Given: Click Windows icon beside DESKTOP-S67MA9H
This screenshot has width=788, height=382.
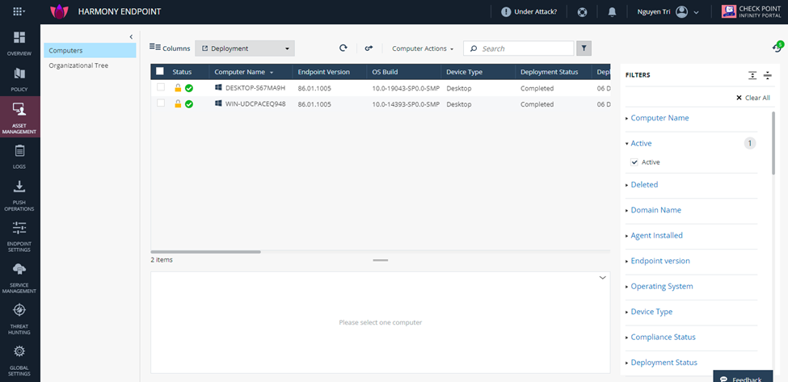Looking at the screenshot, I should [x=218, y=87].
